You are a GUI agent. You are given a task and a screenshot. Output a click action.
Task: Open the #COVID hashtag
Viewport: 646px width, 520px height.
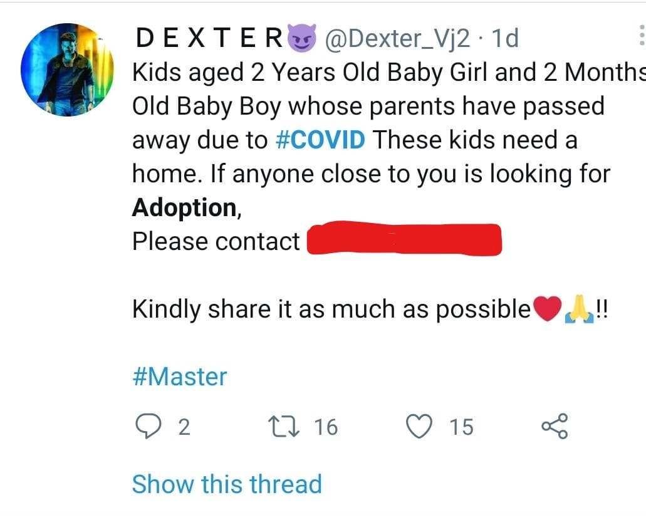(320, 140)
